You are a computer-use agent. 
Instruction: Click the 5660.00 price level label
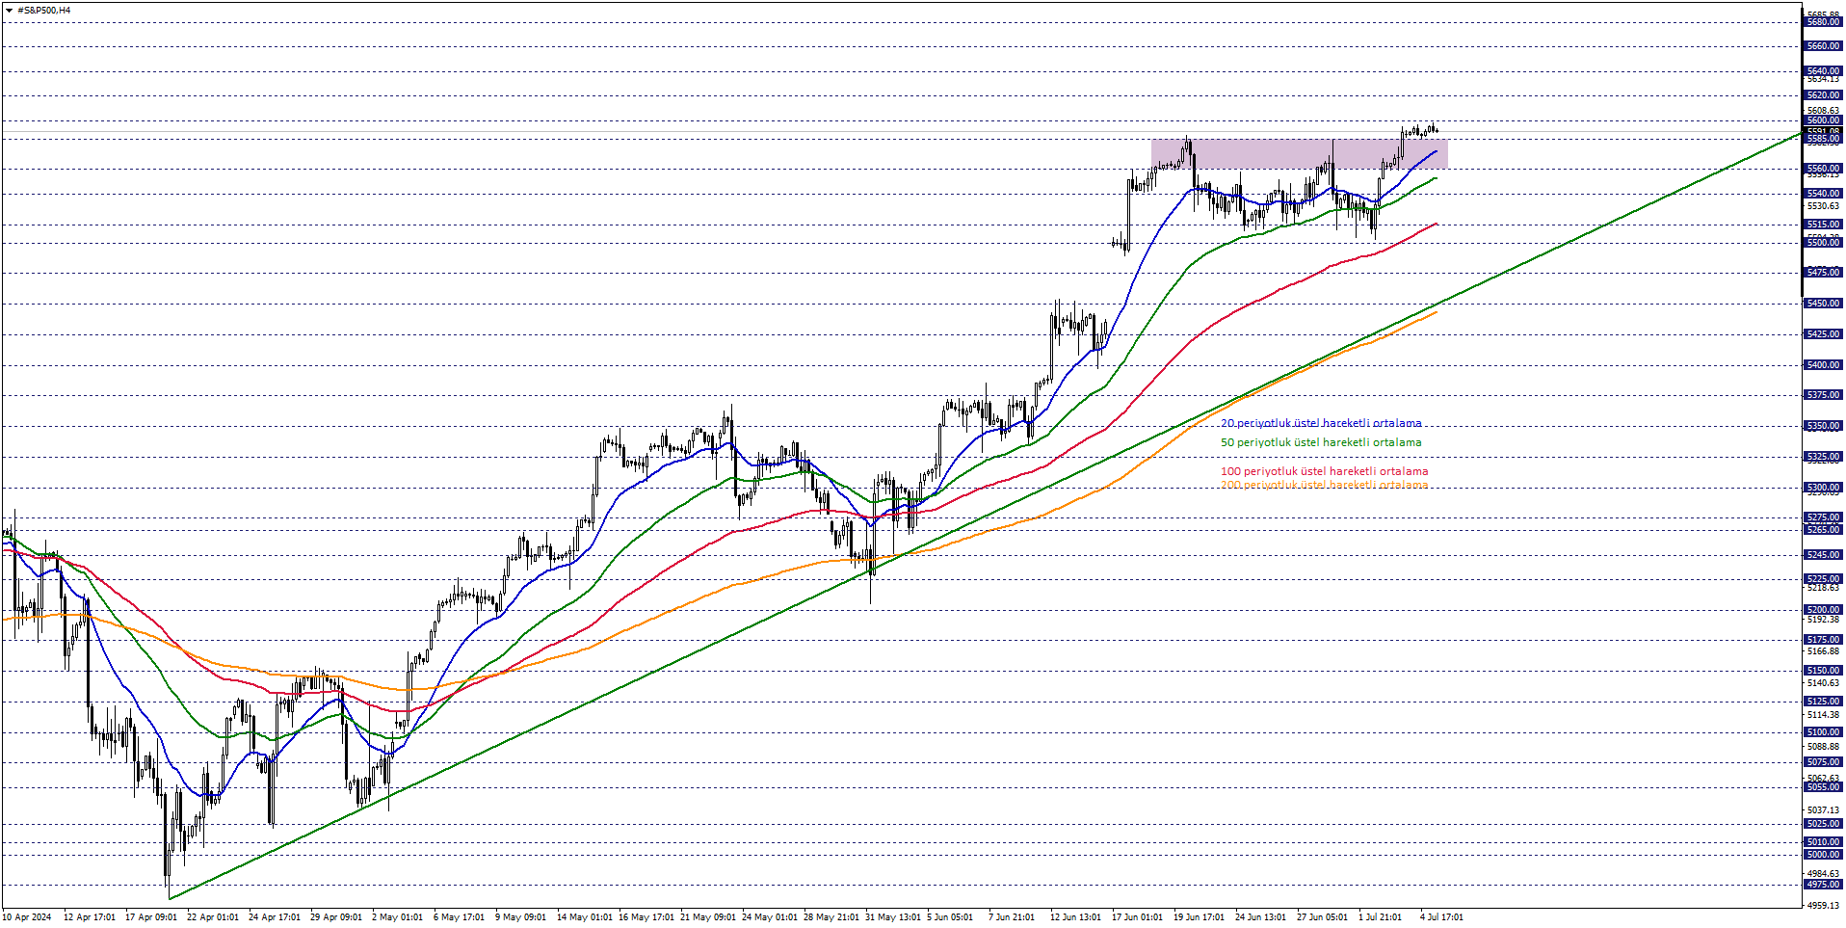1823,46
